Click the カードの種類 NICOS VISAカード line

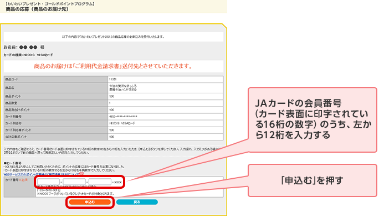click(28, 55)
